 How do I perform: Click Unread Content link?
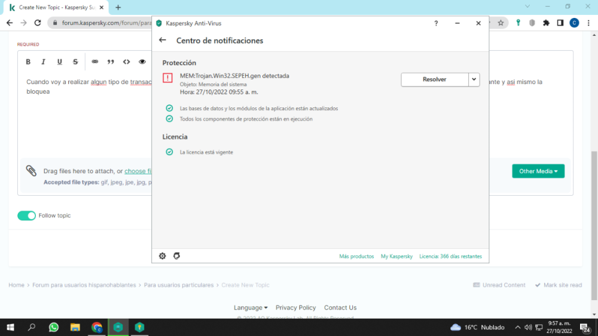point(499,285)
